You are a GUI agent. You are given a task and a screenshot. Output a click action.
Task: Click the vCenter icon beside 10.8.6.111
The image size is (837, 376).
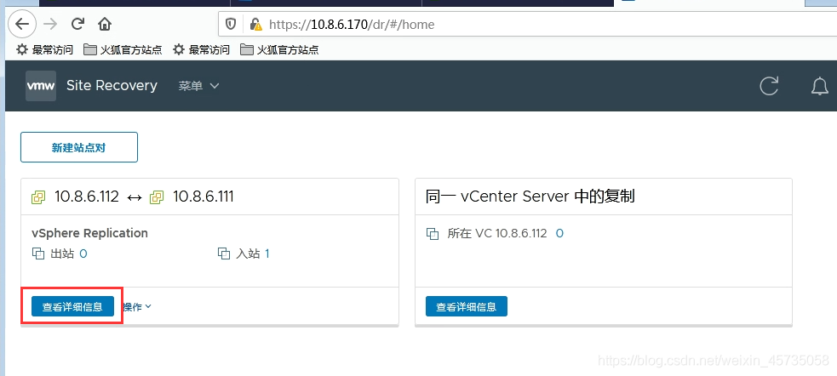157,197
